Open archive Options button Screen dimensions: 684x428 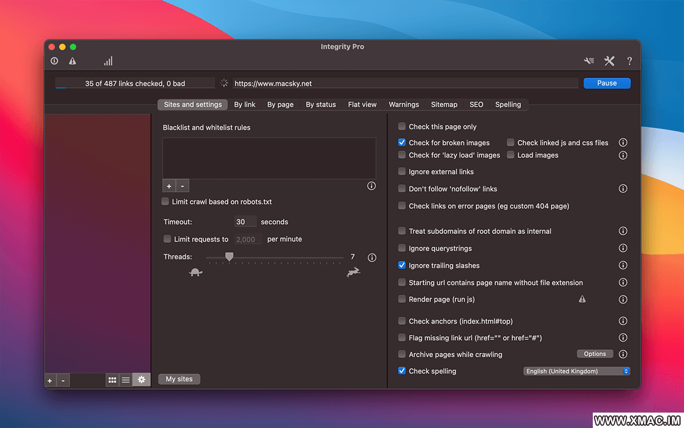click(595, 354)
